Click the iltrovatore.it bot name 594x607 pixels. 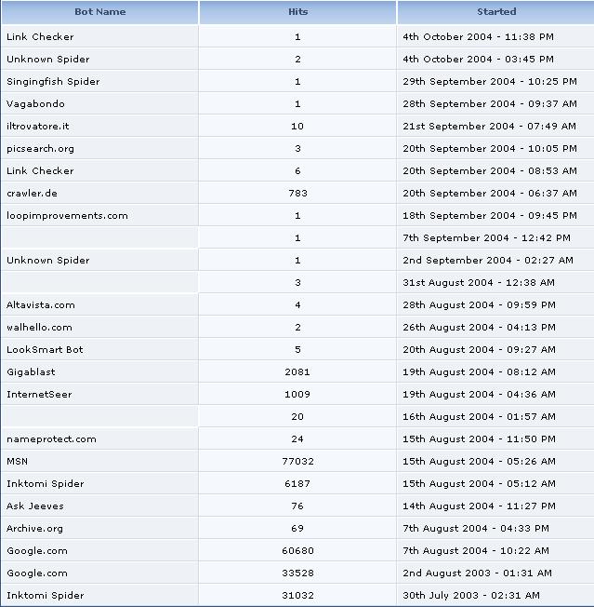point(38,127)
